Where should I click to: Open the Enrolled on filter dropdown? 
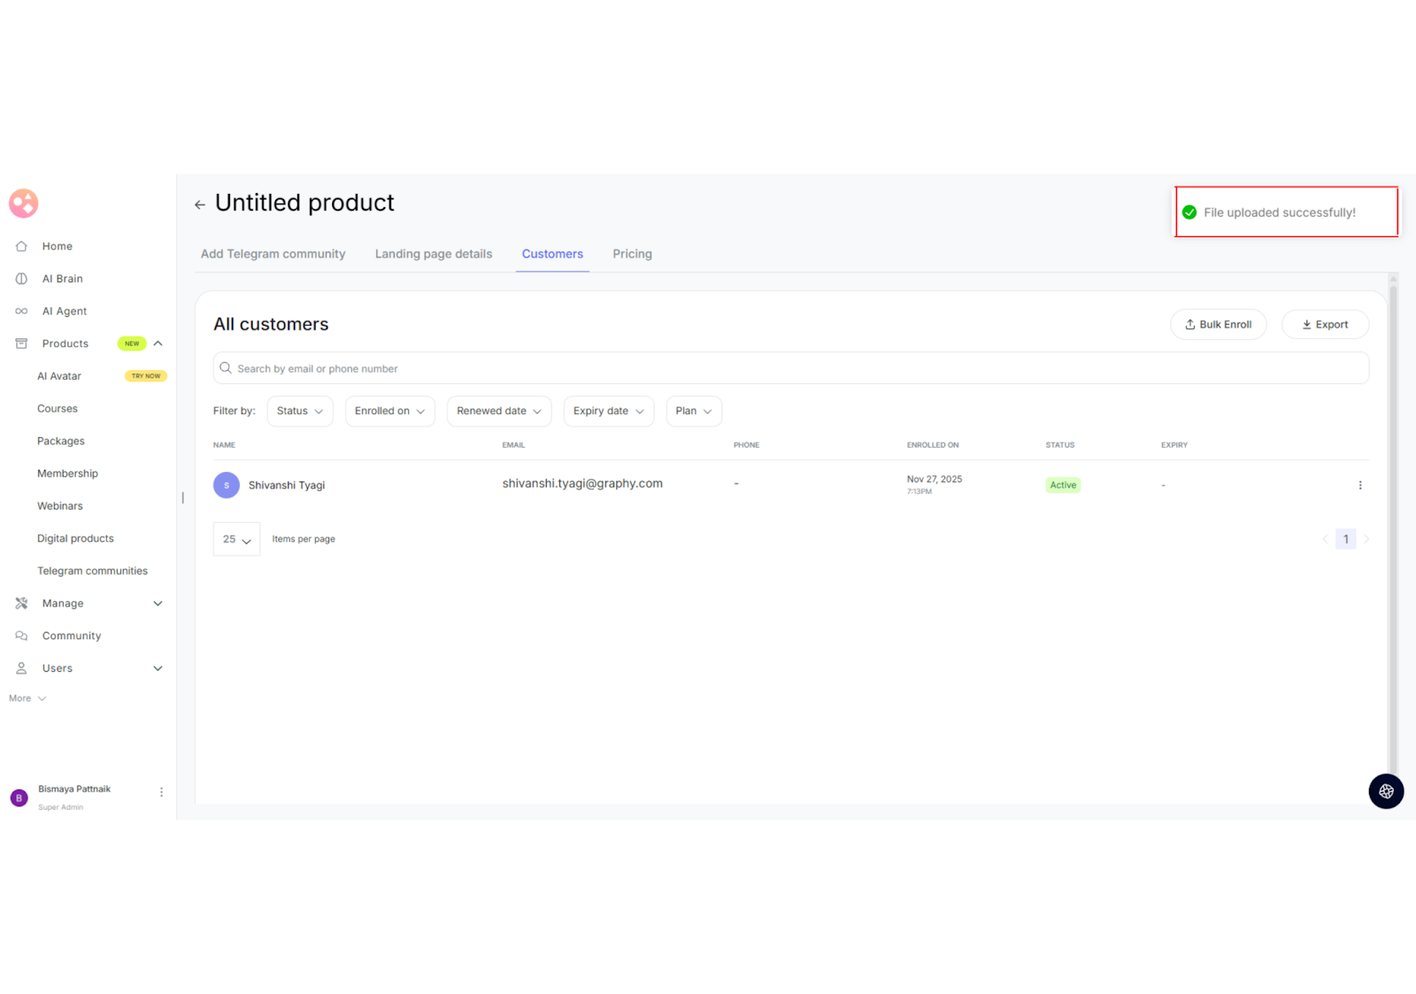(x=389, y=411)
